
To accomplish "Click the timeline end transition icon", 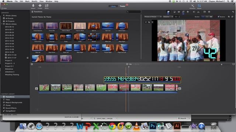I will pos(180,89).
